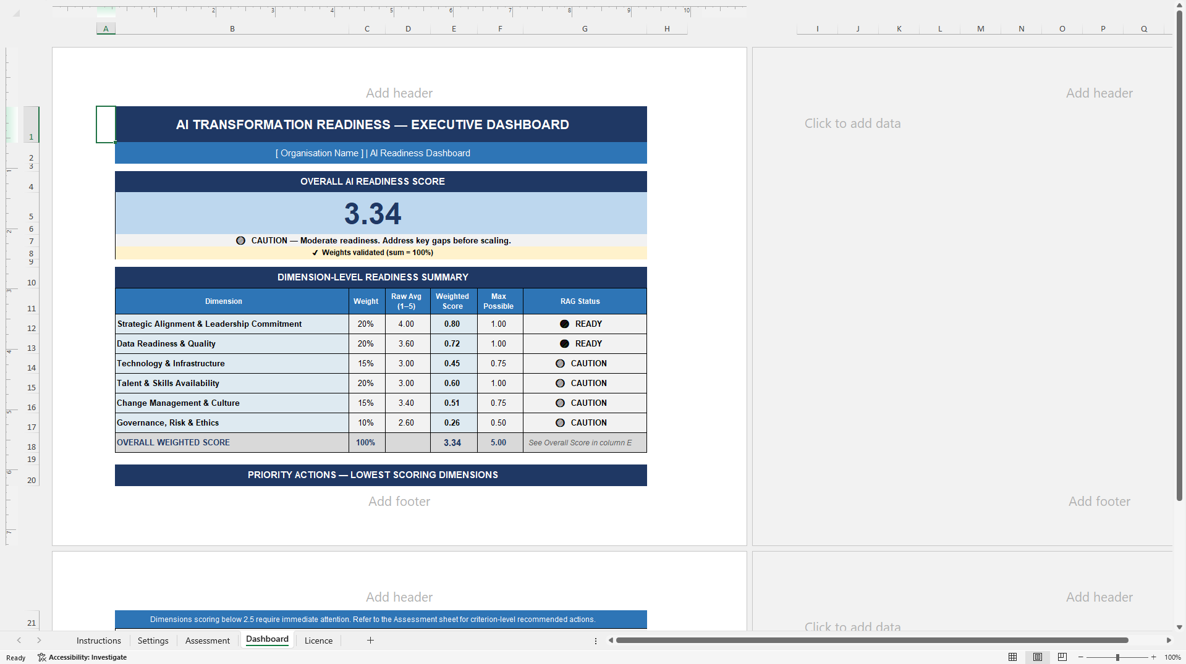
Task: Select column M header
Action: pos(980,28)
